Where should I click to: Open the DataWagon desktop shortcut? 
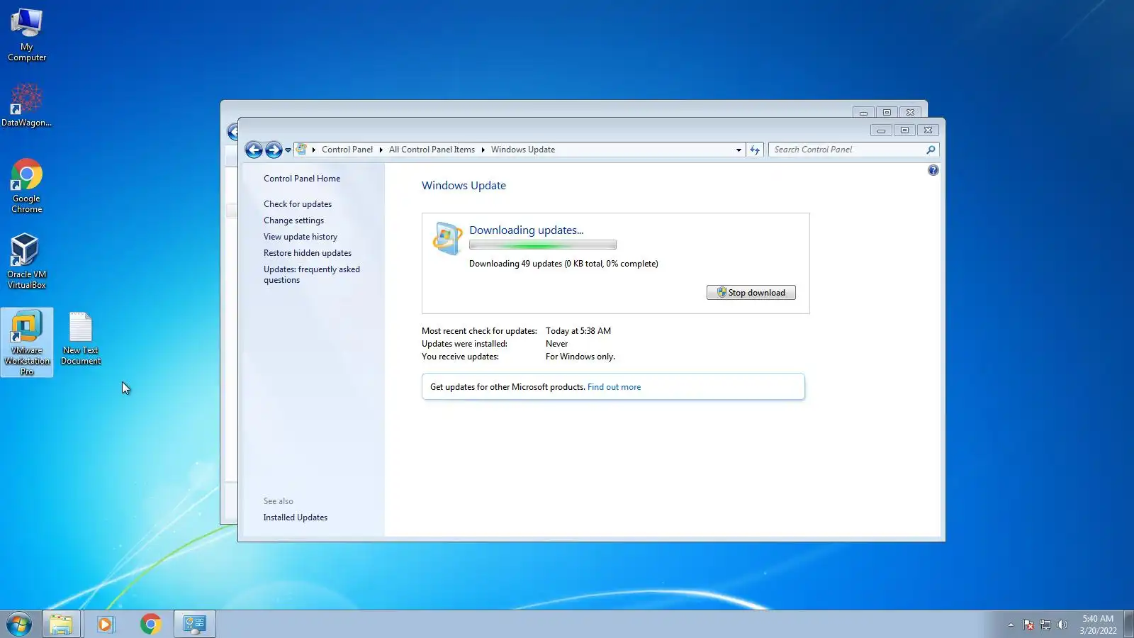pyautogui.click(x=26, y=105)
